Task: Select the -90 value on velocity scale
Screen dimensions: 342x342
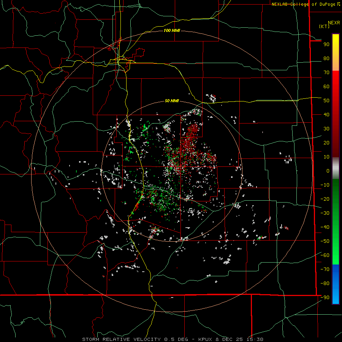Action: coord(325,298)
